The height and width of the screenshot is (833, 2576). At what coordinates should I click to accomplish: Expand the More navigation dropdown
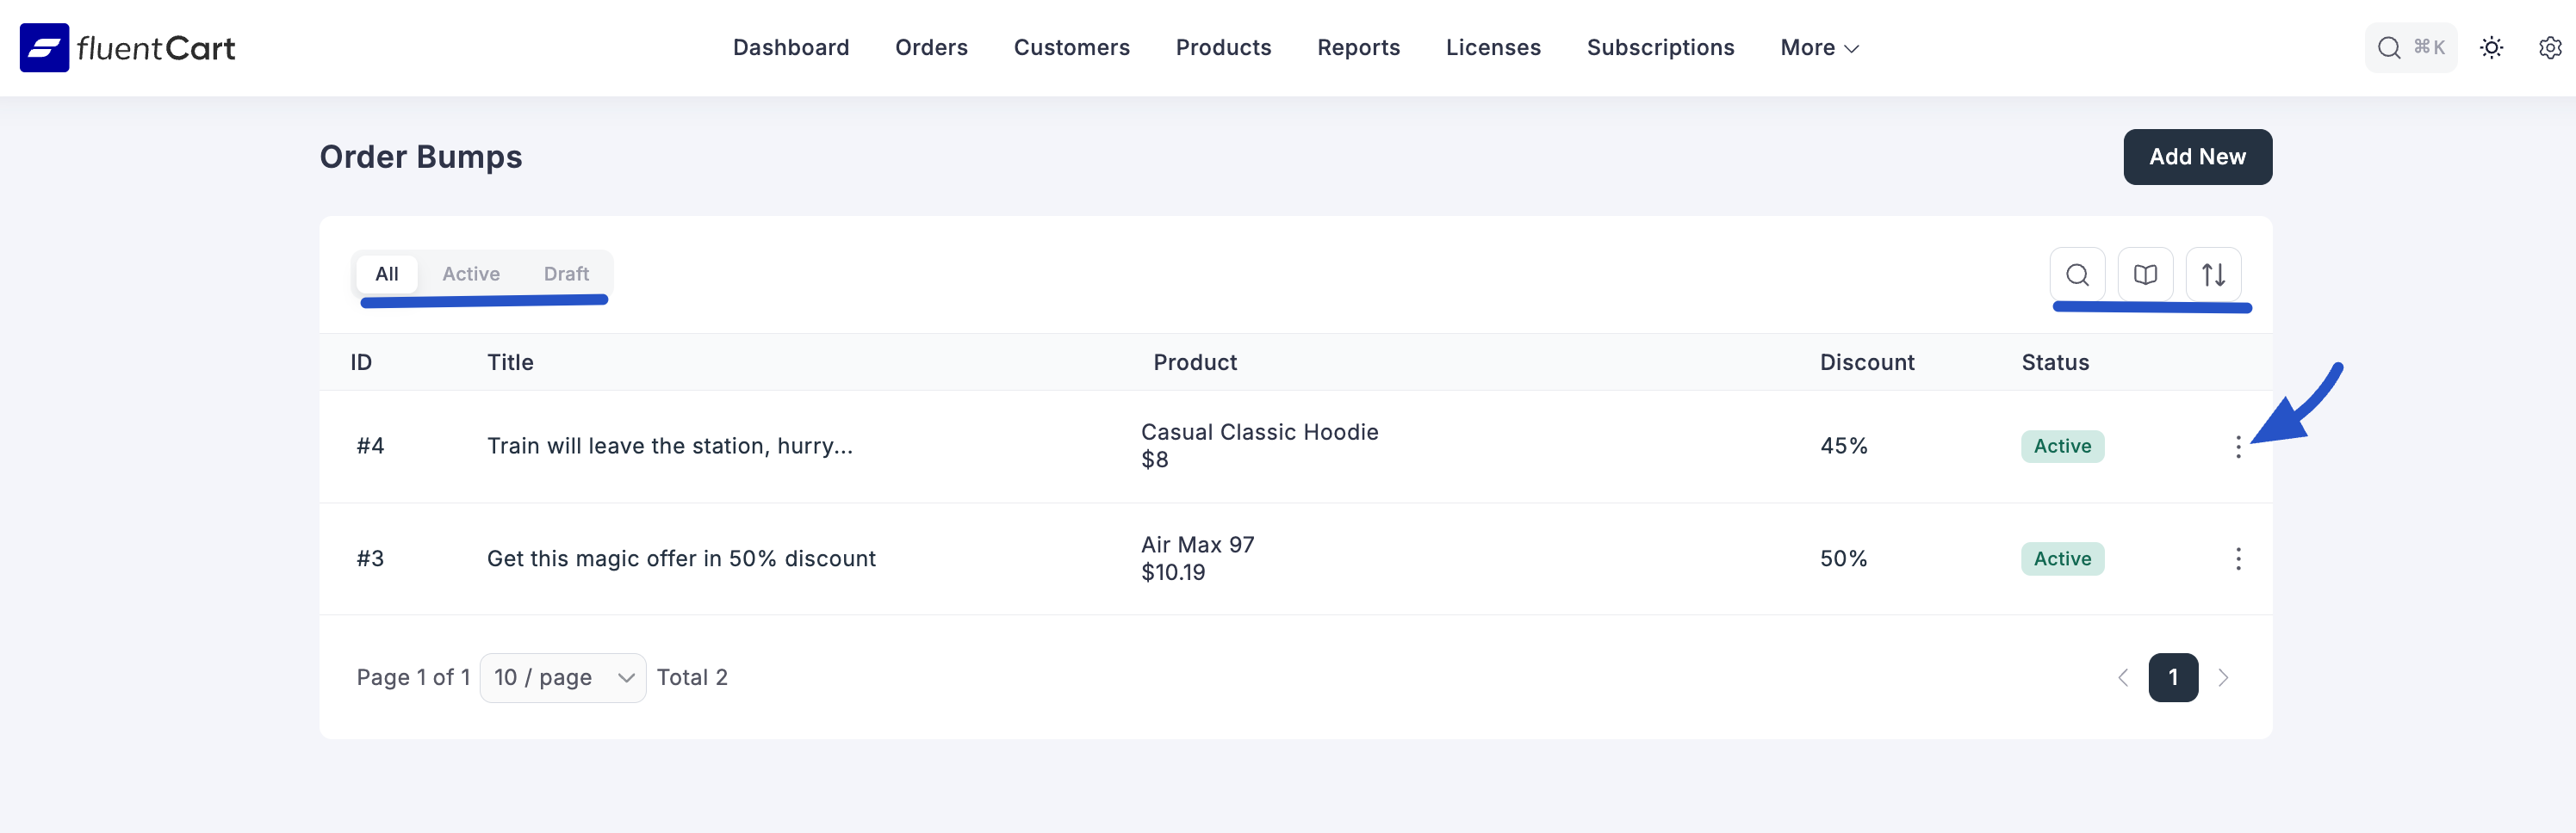[1819, 48]
